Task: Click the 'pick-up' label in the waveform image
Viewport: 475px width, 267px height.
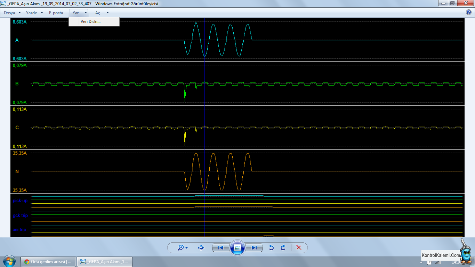Action: [x=20, y=201]
